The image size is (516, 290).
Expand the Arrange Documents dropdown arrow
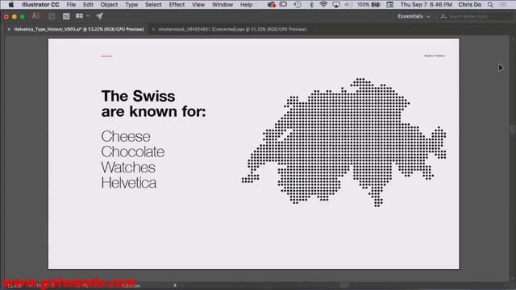tap(88, 16)
